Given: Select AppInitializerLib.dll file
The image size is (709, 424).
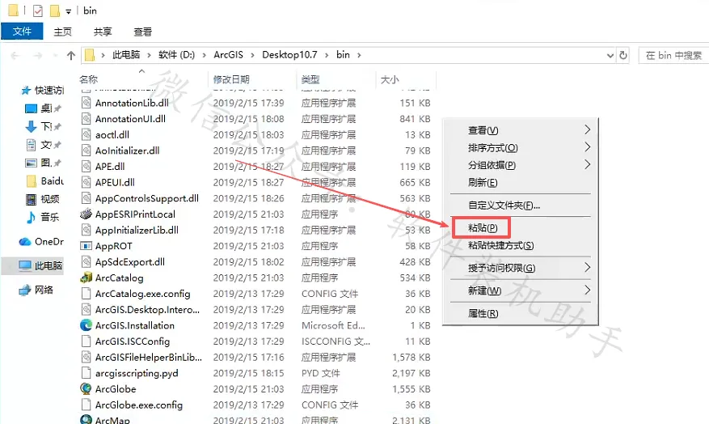Looking at the screenshot, I should click(x=137, y=230).
